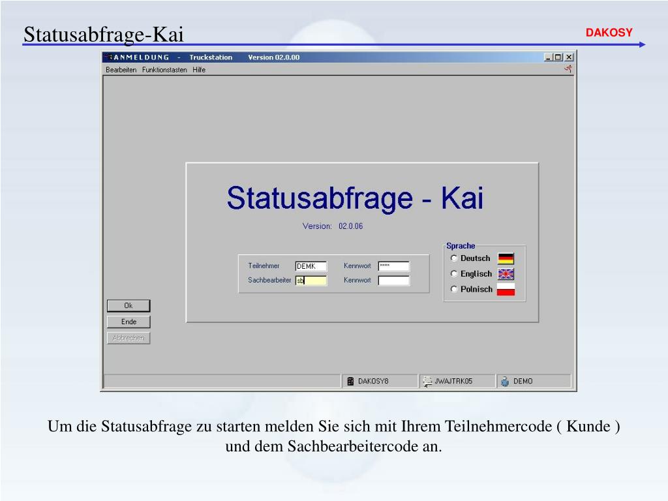This screenshot has width=668, height=501.
Task: Select the Polnisch language radio button
Action: (x=454, y=289)
